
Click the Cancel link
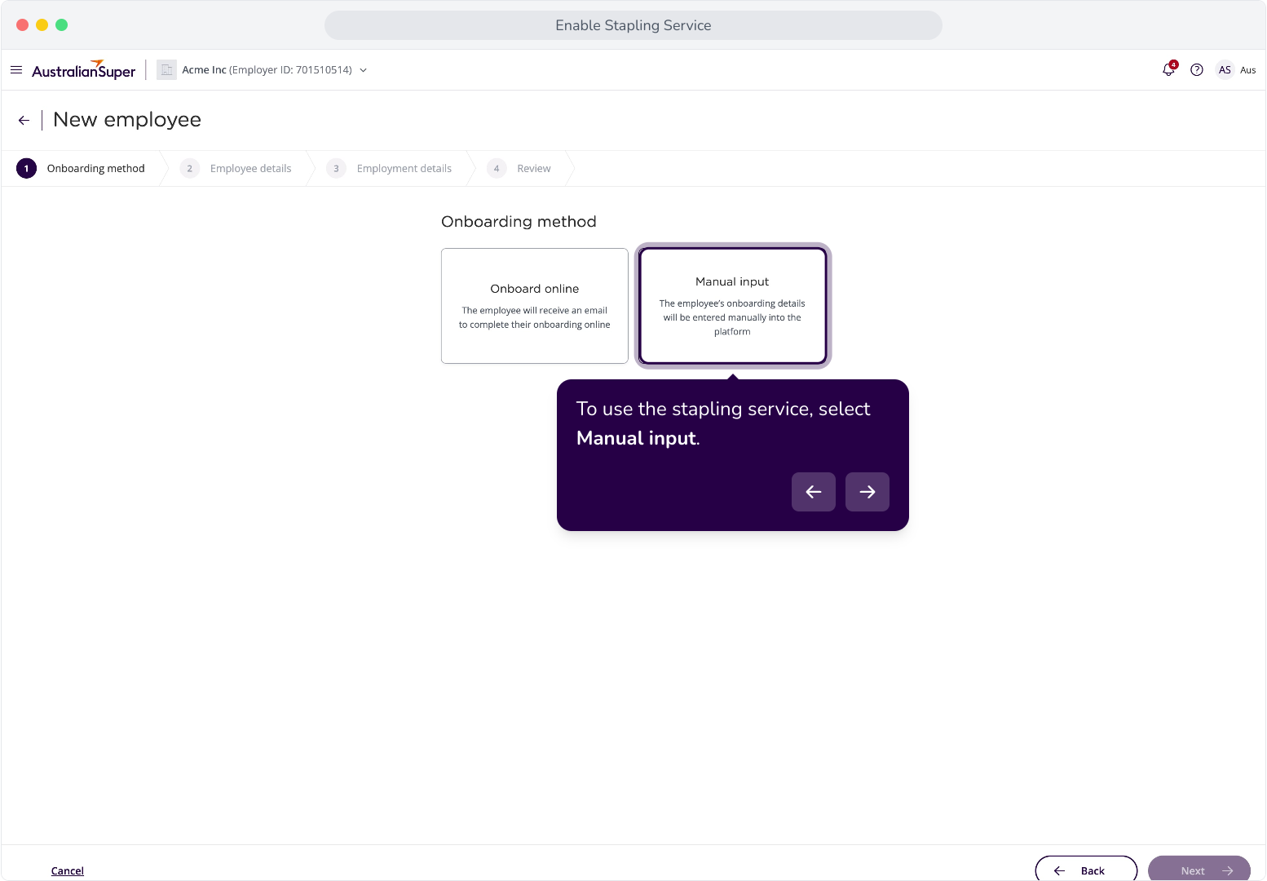coord(68,871)
